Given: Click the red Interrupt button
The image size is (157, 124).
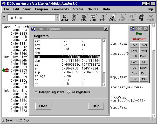Looking at the screenshot, I should [139, 39].
